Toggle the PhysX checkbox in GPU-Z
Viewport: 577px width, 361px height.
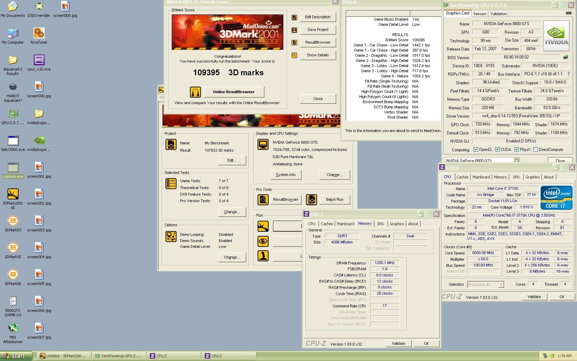coord(517,150)
